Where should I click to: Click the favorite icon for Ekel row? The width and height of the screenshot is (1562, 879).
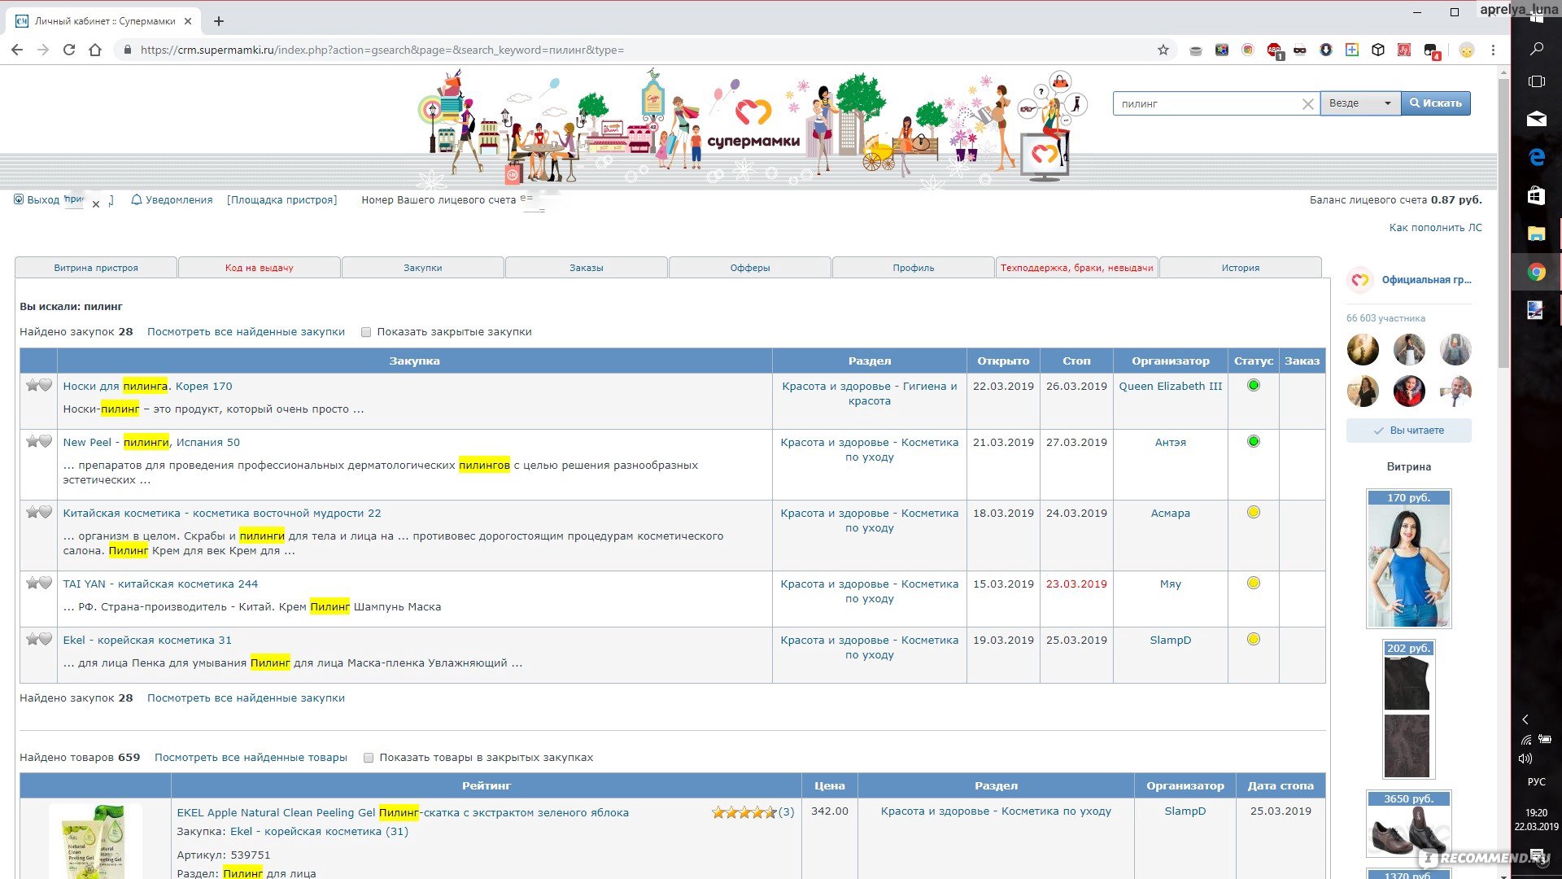tap(38, 640)
